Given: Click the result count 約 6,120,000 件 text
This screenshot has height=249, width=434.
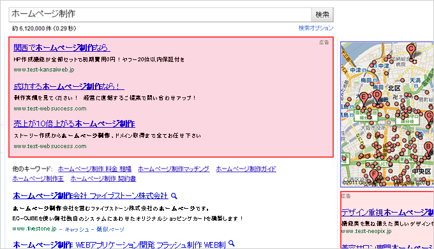Looking at the screenshot, I should [44, 28].
